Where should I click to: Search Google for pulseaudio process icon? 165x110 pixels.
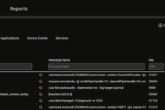[41, 88]
